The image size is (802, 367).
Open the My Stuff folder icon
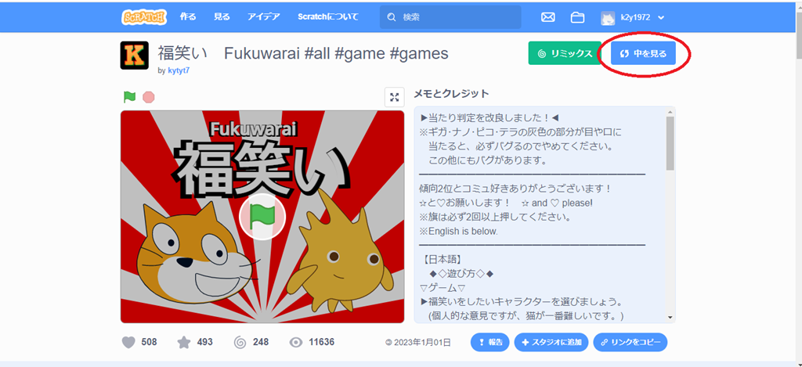(x=577, y=17)
